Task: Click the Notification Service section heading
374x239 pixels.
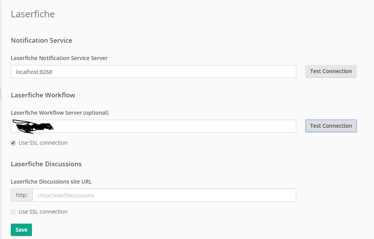Action: [42, 40]
